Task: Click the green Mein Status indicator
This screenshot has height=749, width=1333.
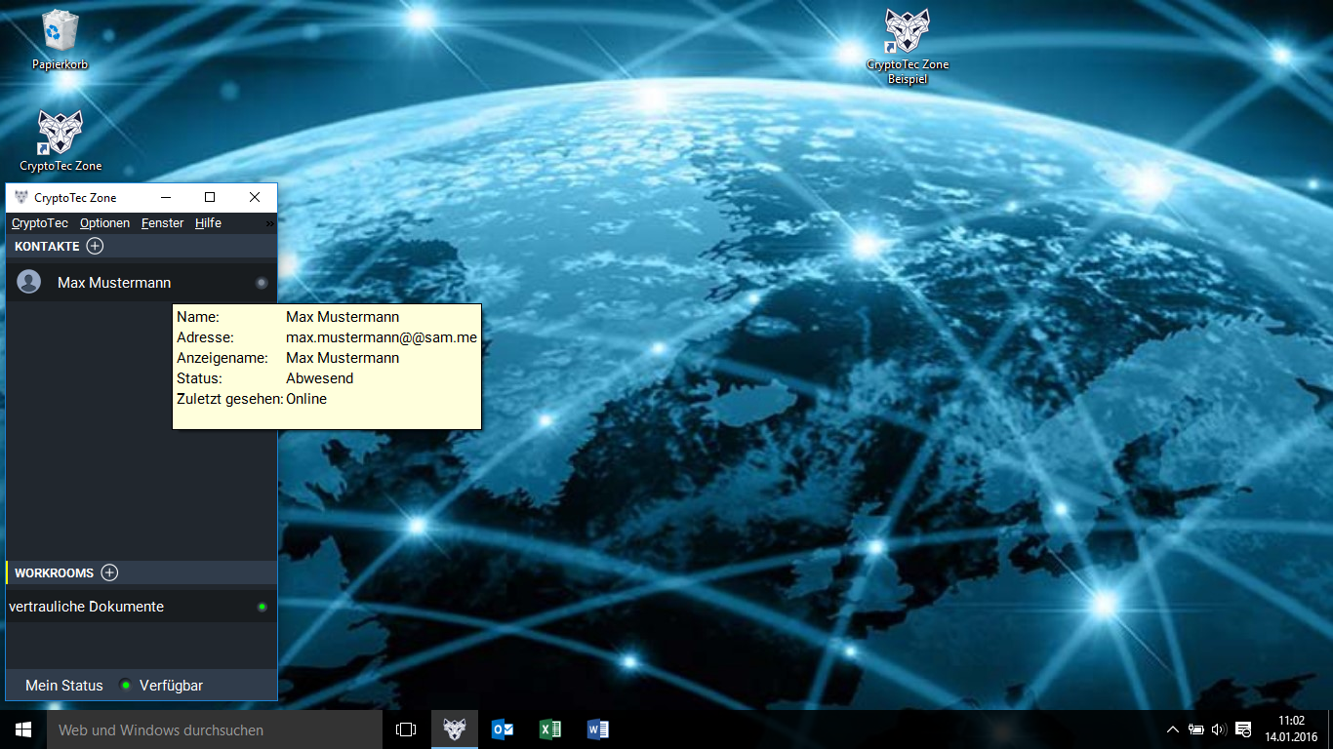Action: (x=125, y=686)
